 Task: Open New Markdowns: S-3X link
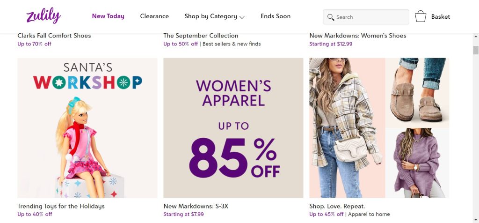(196, 206)
